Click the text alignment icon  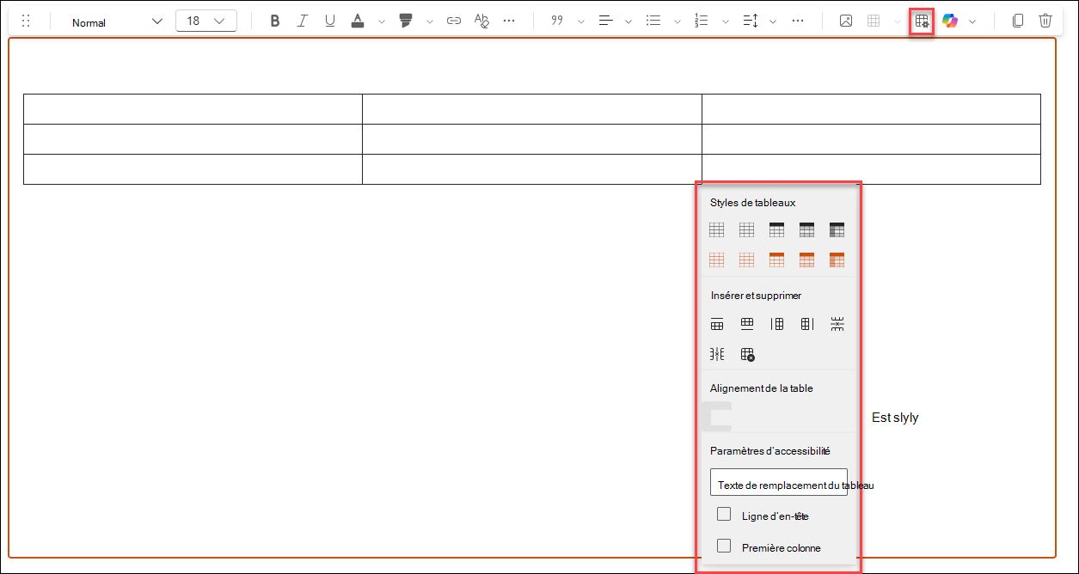pos(605,21)
